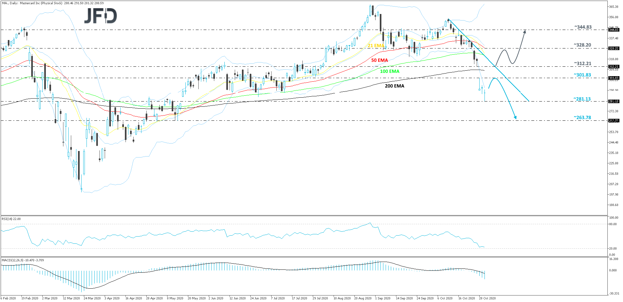Click the '24 Sep 2020' date label

pyautogui.click(x=425, y=298)
